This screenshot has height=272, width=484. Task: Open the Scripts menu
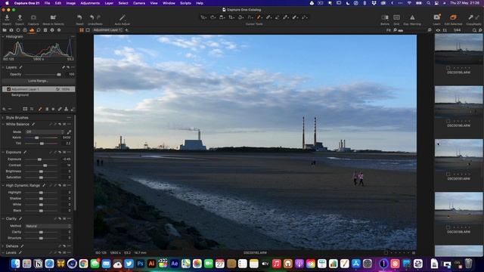pyautogui.click(x=185, y=3)
